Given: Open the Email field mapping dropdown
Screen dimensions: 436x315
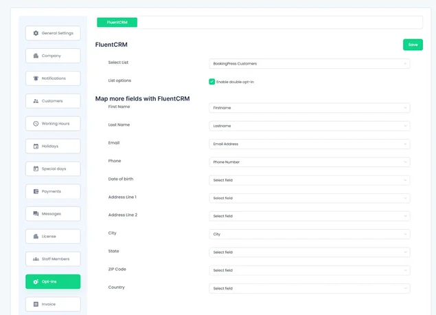Looking at the screenshot, I should point(310,144).
